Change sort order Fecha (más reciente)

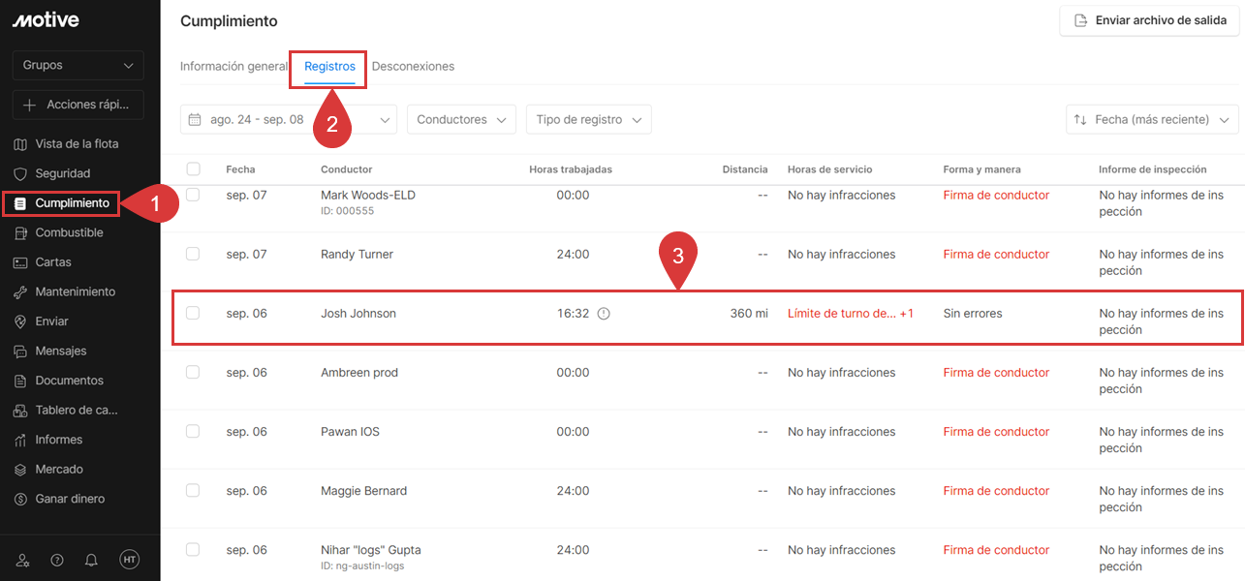[1152, 120]
